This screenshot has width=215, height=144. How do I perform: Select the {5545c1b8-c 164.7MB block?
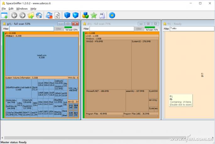point(11,101)
